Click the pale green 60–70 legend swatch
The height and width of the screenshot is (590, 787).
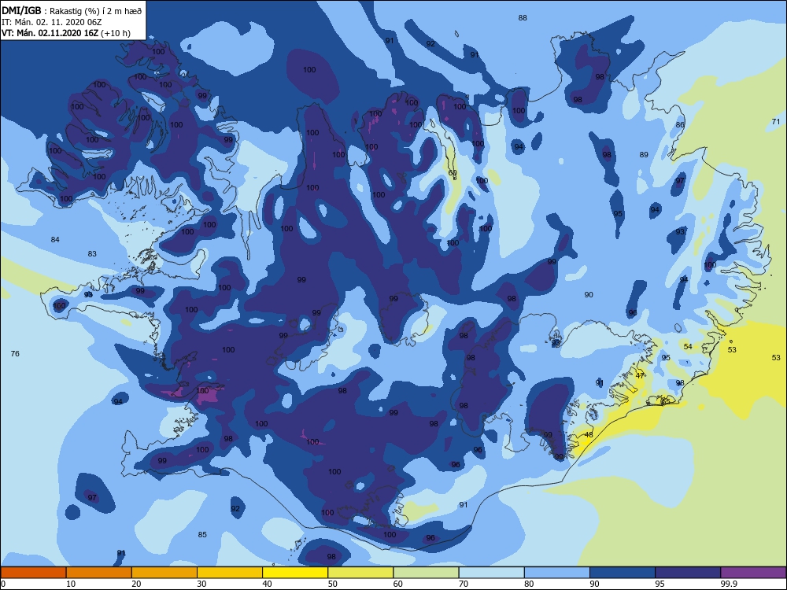tap(426, 573)
